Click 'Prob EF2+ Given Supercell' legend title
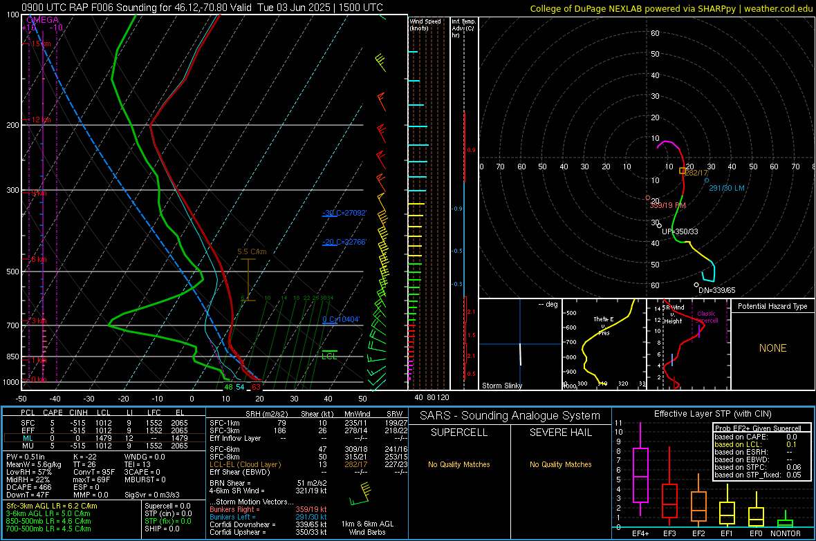 pos(758,428)
